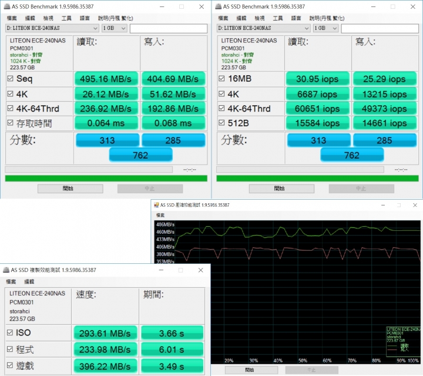The image size is (423, 376).
Task: Click 中止 stop button in MB/s benchmark window
Action: [x=150, y=189]
